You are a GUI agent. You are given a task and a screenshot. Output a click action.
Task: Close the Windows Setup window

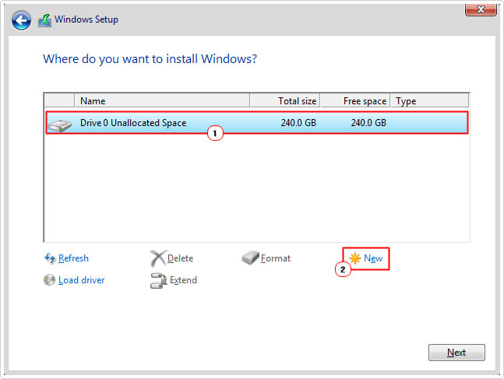click(x=481, y=9)
